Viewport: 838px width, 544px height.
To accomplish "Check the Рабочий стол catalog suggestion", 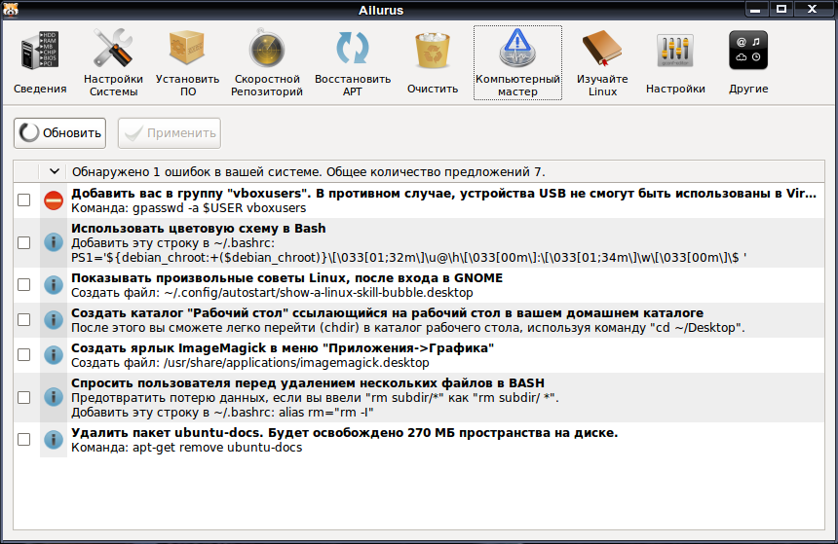I will coord(23,320).
